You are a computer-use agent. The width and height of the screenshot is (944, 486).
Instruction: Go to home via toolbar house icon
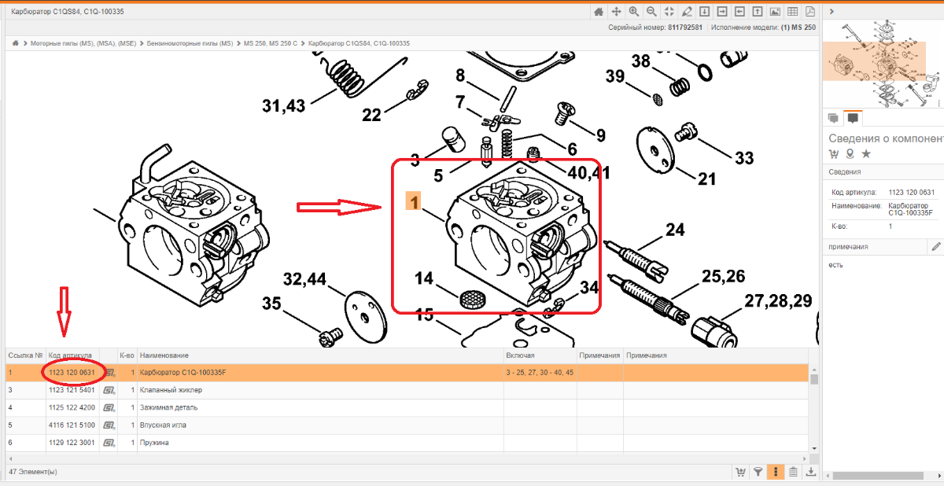pyautogui.click(x=599, y=12)
